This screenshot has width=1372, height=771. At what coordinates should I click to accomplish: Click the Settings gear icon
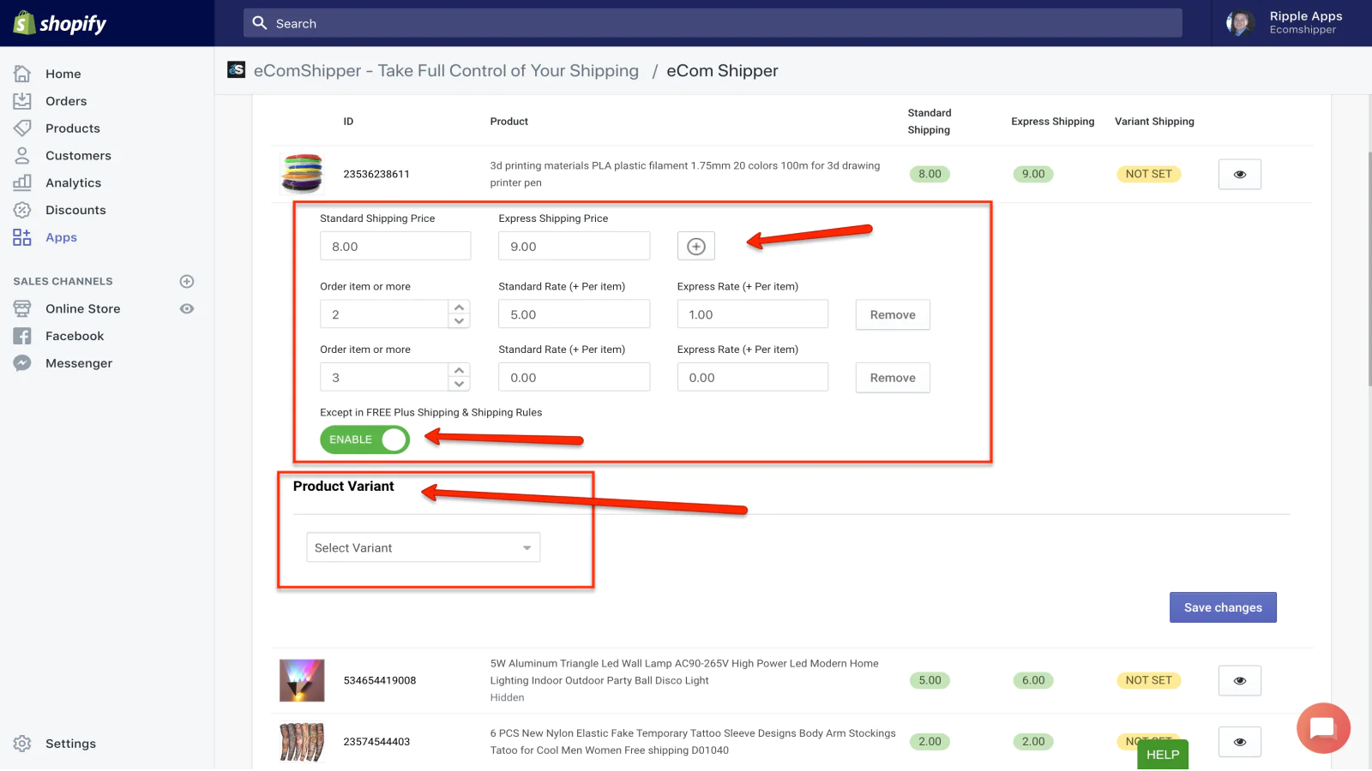point(22,744)
